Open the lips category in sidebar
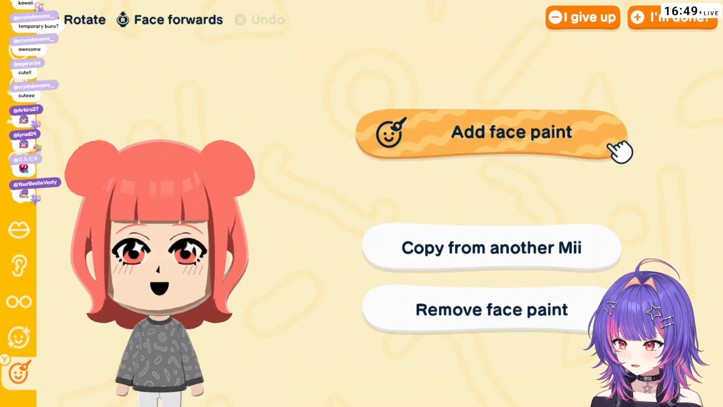723x407 pixels. tap(19, 230)
